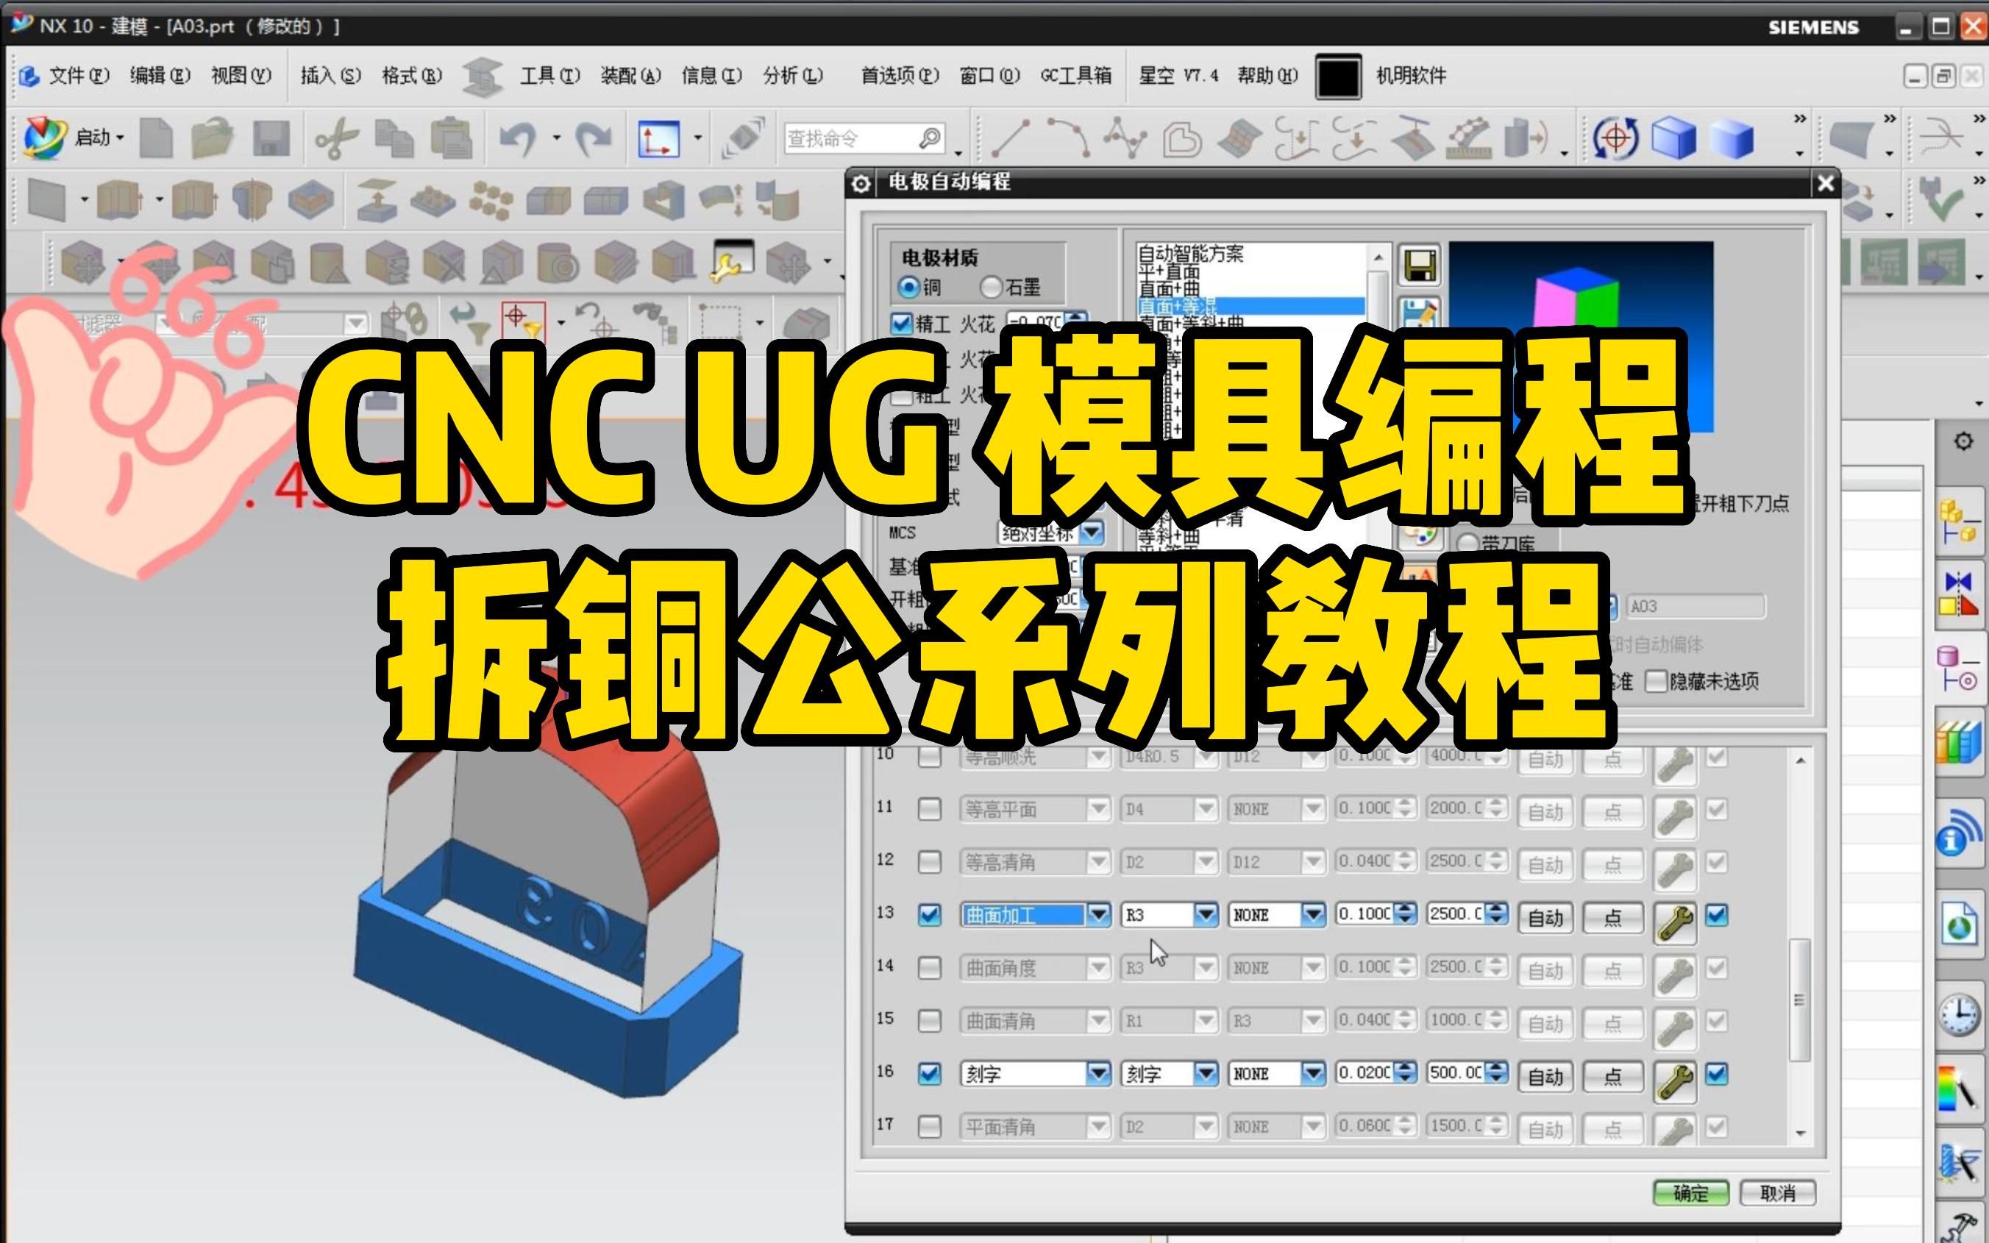The image size is (1989, 1243).
Task: Click the Open folder icon
Action: 212,138
